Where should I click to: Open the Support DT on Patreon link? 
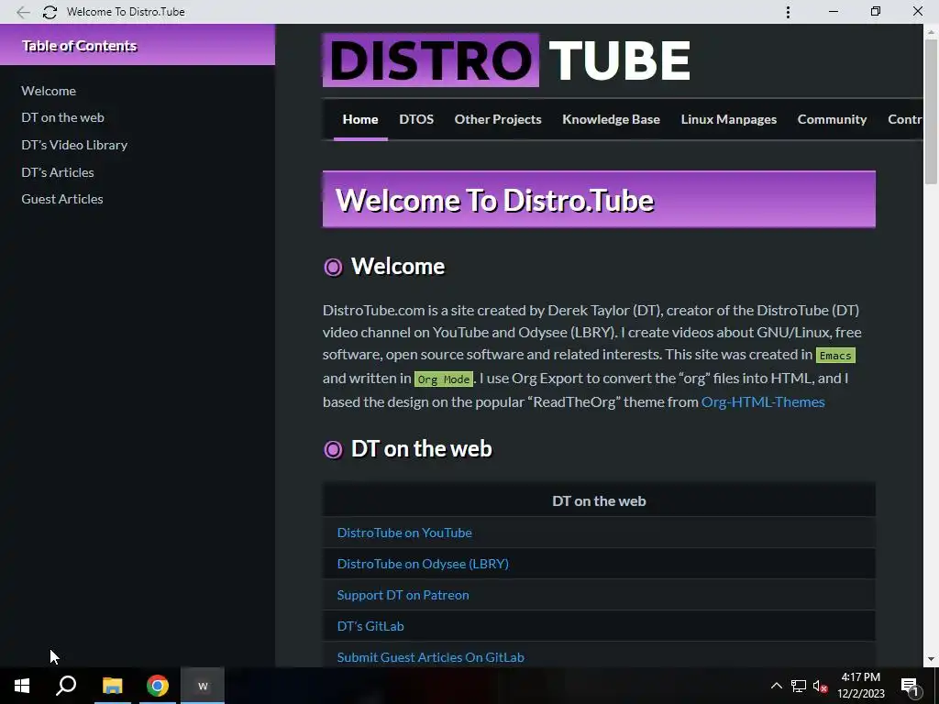click(x=403, y=594)
